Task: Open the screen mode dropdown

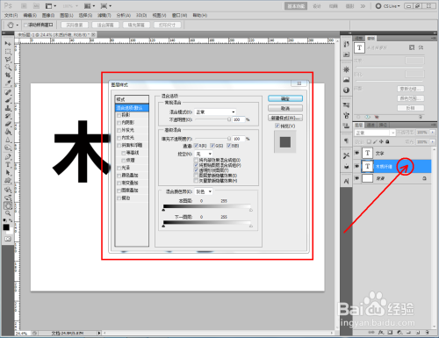Action: [105, 6]
